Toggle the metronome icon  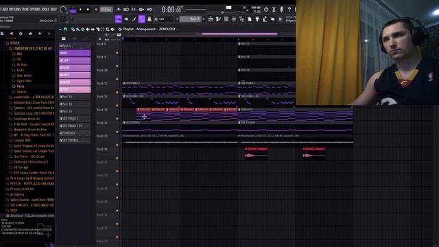pyautogui.click(x=119, y=9)
